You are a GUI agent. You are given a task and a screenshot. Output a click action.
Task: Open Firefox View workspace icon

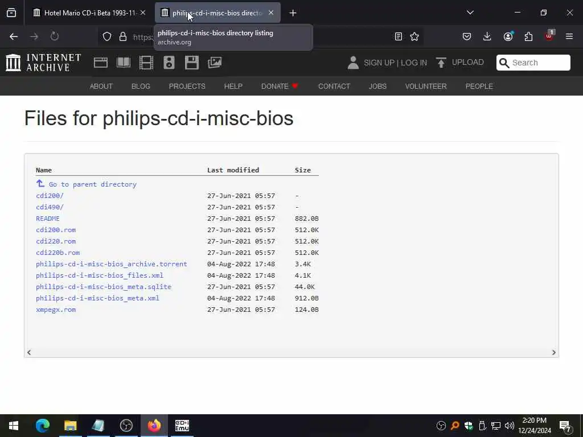tap(11, 13)
